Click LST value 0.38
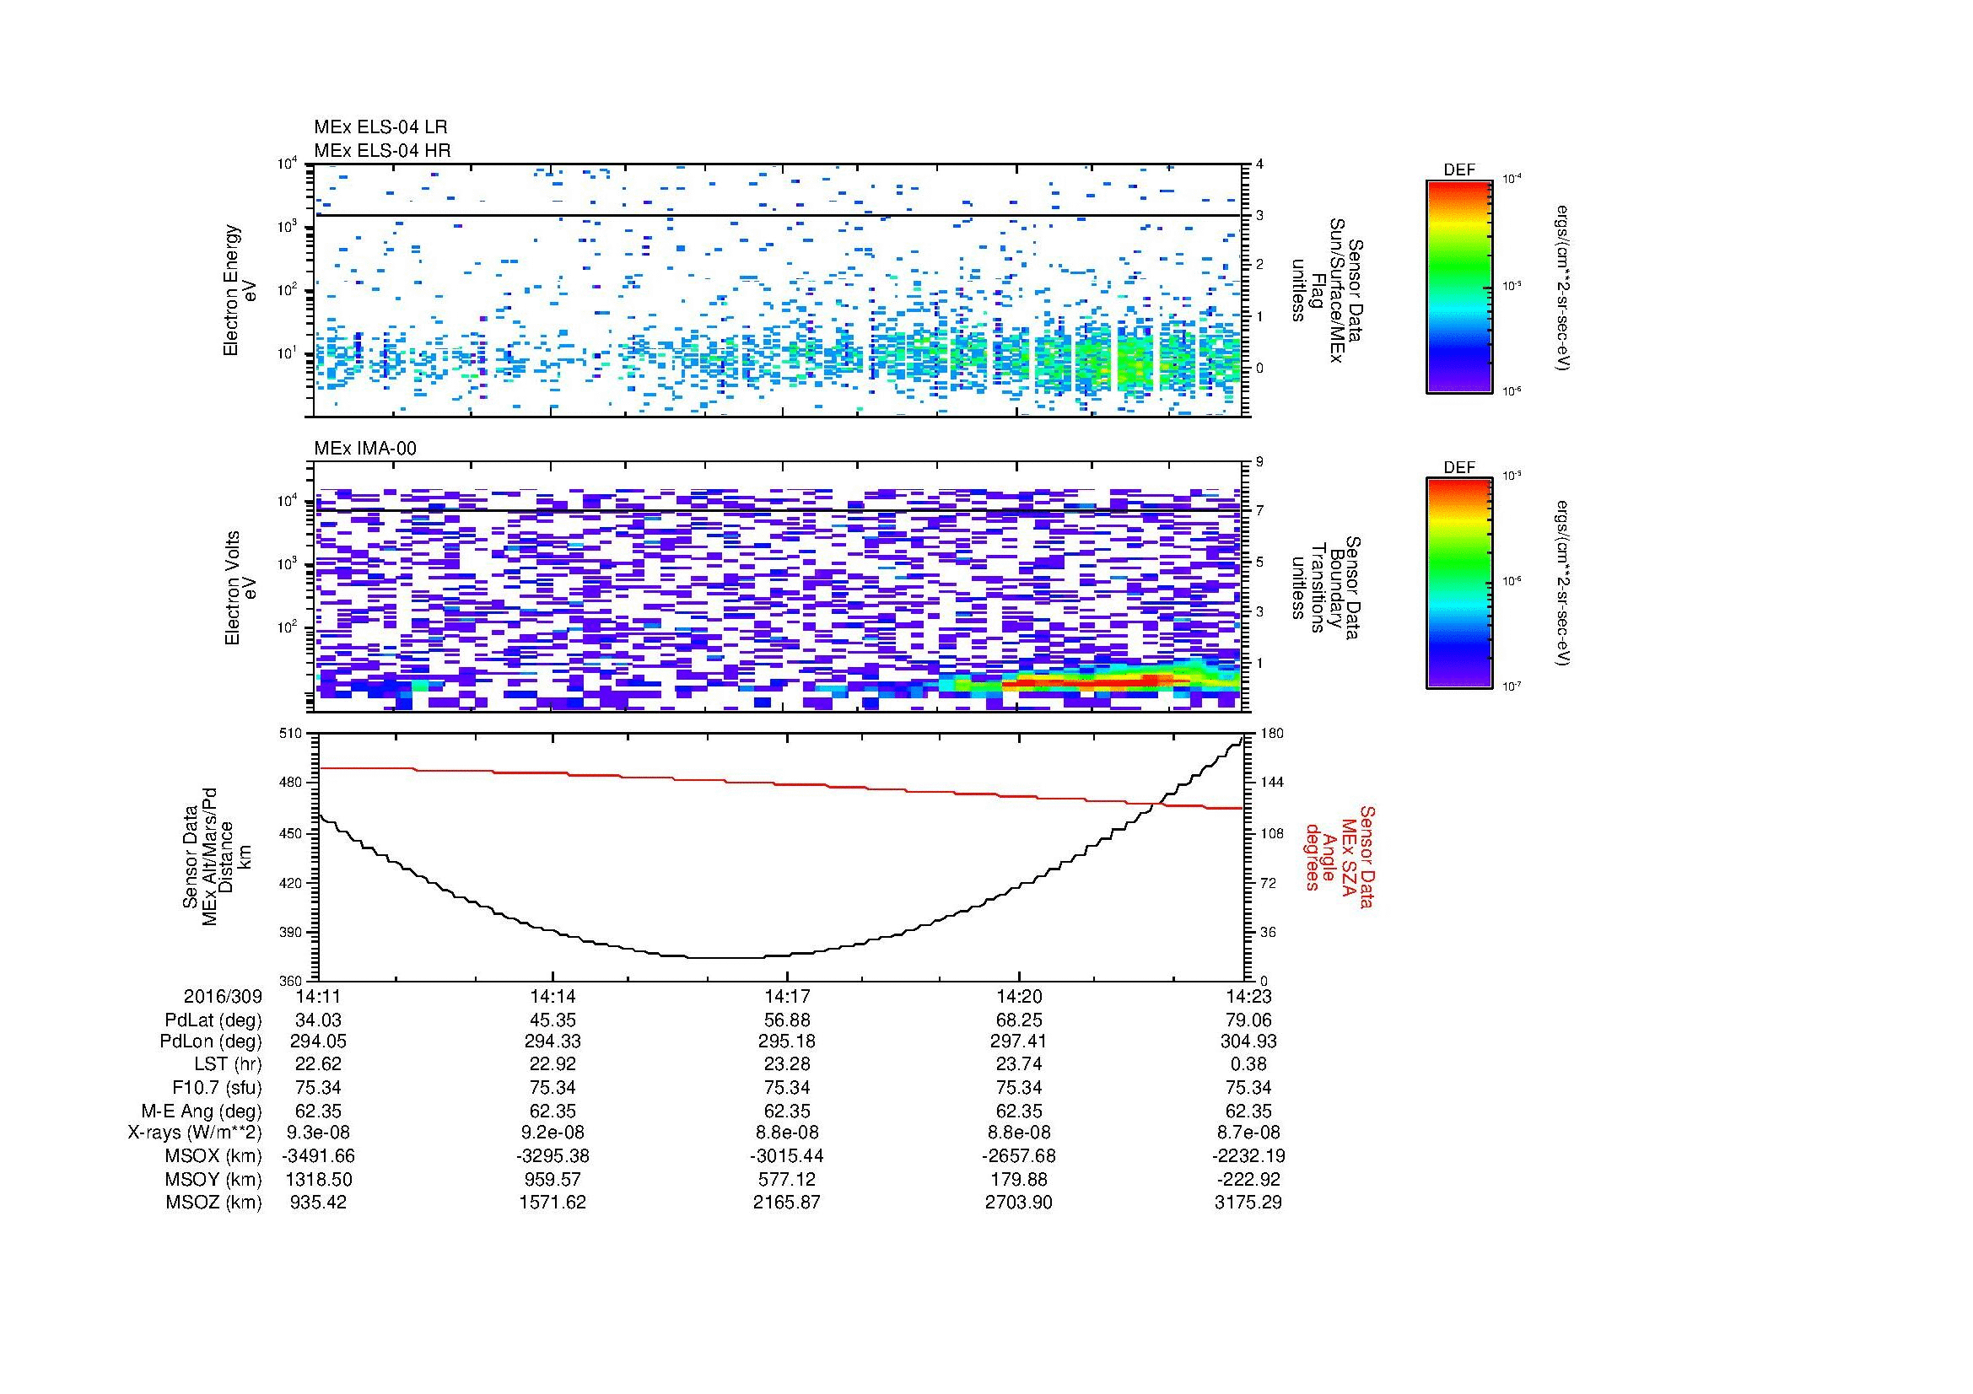 tap(1248, 1064)
